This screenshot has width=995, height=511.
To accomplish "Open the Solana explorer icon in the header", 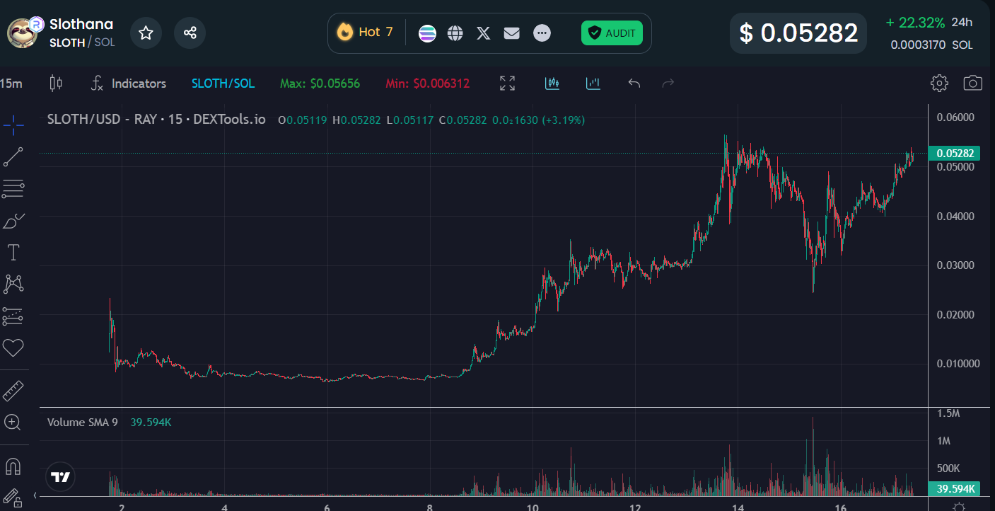I will [x=427, y=33].
